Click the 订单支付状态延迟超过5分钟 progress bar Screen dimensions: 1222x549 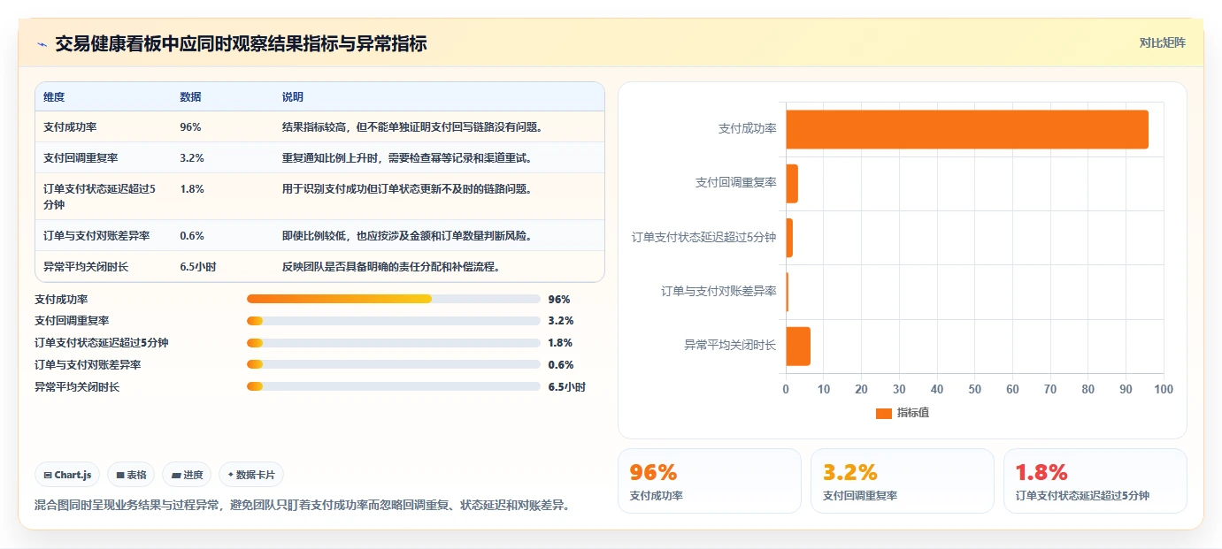tap(394, 343)
